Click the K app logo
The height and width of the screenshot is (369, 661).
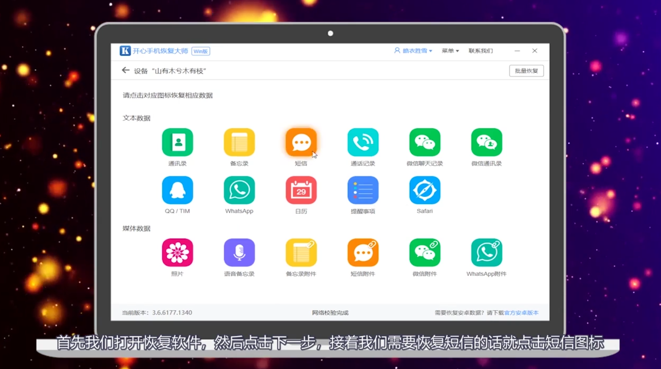tap(125, 51)
